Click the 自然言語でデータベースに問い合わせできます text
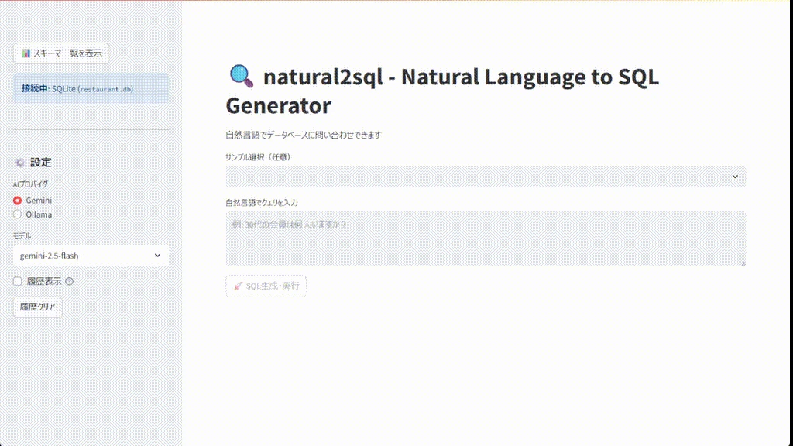The height and width of the screenshot is (446, 793). coord(304,135)
